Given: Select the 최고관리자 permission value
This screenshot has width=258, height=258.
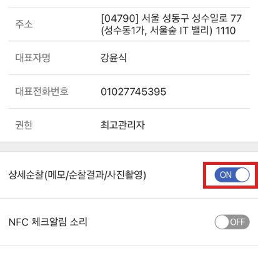Looking at the screenshot, I should [122, 125].
